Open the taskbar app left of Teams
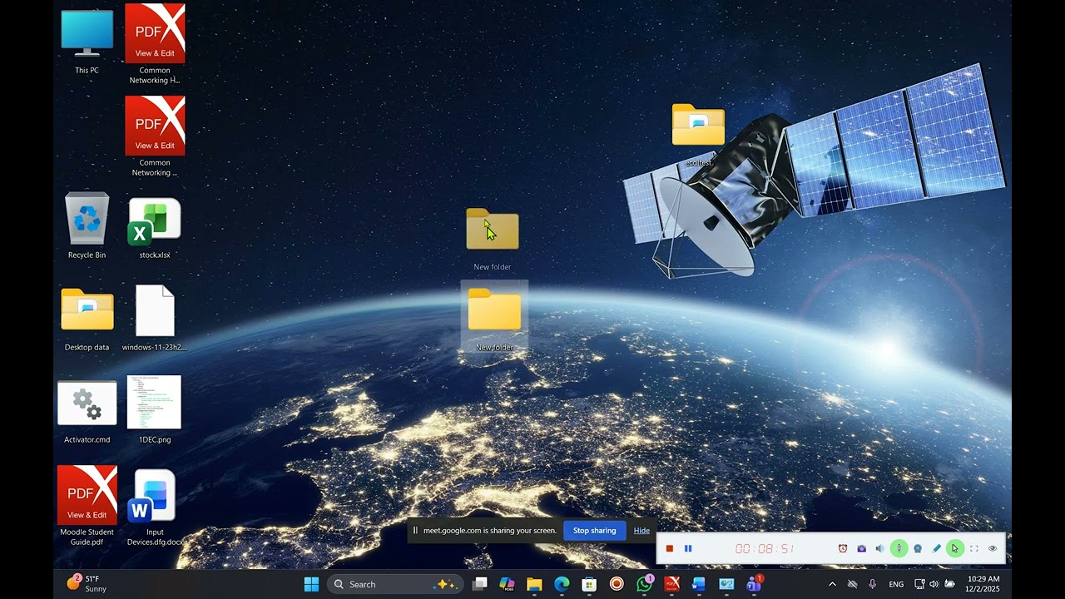The height and width of the screenshot is (599, 1065). [x=726, y=584]
